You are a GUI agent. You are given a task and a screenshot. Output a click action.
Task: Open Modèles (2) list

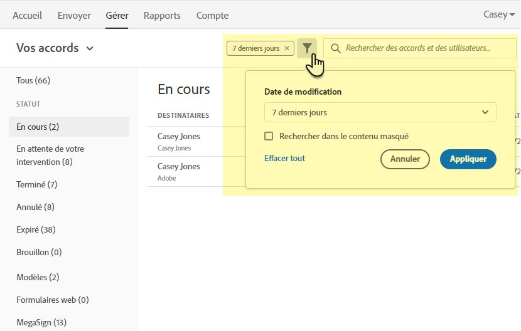(x=38, y=277)
